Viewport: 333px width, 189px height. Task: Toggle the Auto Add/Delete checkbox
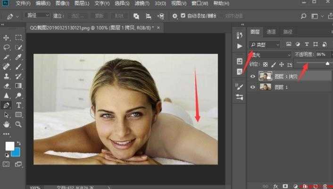(183, 16)
